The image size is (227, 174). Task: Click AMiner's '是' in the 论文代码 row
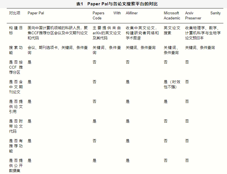pyautogui.click(x=127, y=121)
